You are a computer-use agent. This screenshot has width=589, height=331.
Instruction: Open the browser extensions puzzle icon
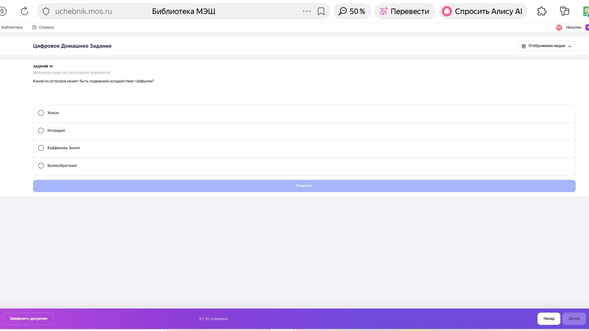pos(542,11)
